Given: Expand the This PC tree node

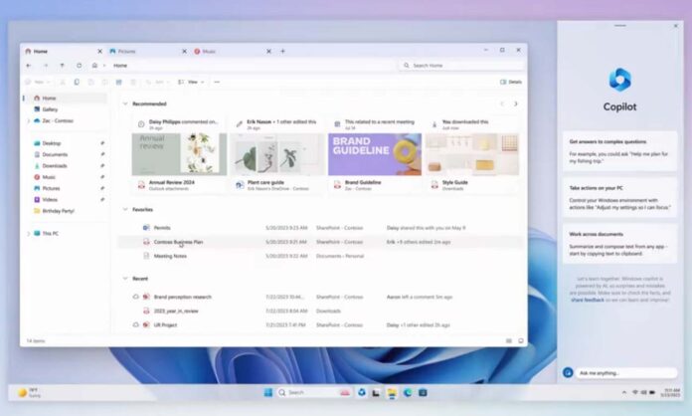Looking at the screenshot, I should coord(28,233).
